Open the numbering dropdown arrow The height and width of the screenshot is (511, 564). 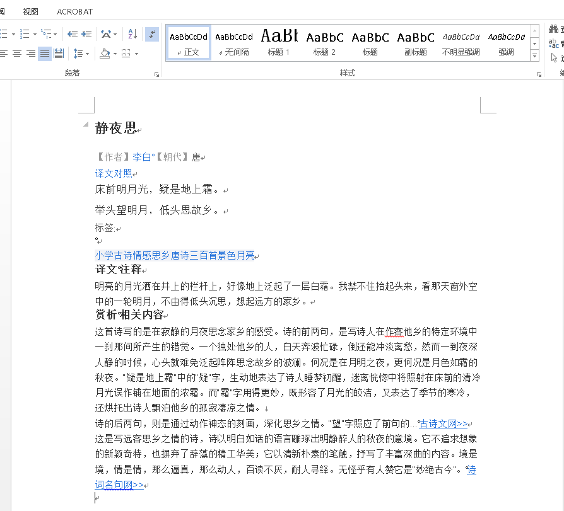(x=35, y=35)
